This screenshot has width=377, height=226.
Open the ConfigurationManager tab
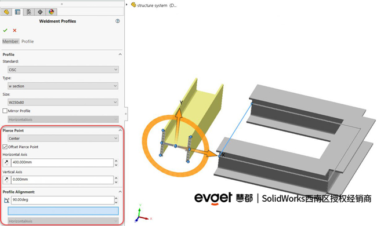[x=29, y=12]
